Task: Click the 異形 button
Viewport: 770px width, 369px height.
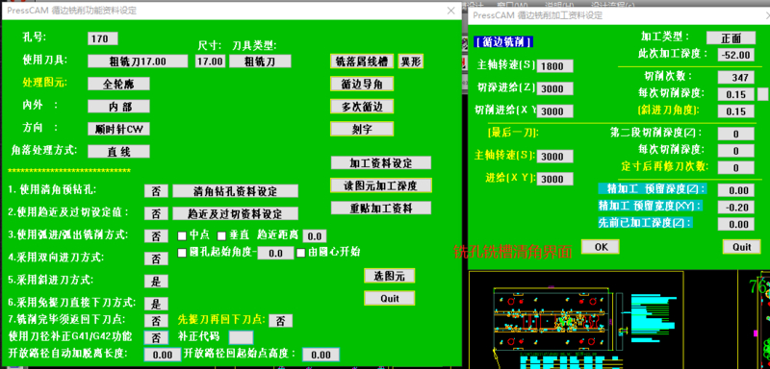Action: pos(411,61)
